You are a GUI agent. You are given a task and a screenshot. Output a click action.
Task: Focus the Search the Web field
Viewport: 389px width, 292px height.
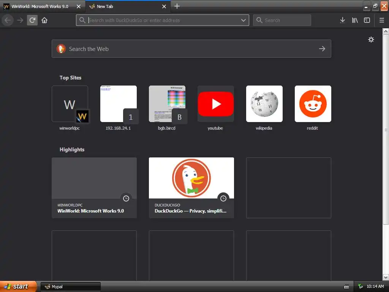[191, 49]
